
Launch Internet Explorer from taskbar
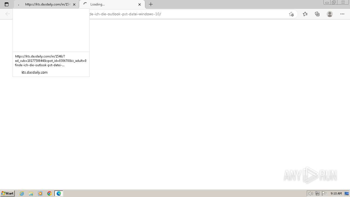(x=22, y=193)
